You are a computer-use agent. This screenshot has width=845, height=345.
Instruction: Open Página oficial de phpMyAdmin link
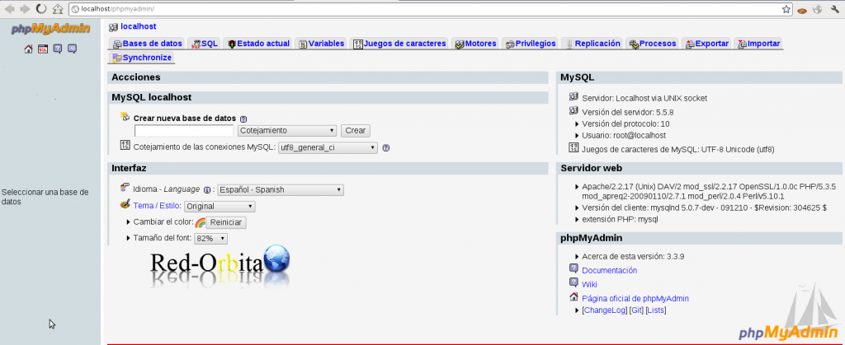pos(635,298)
